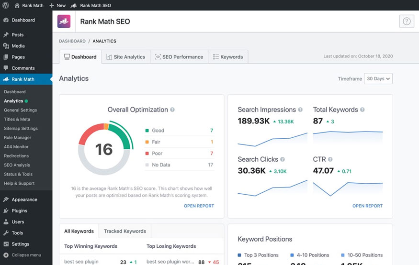Open Rank Math SEO admin bar icon
Viewport: 419px width, 265px height.
74,5
